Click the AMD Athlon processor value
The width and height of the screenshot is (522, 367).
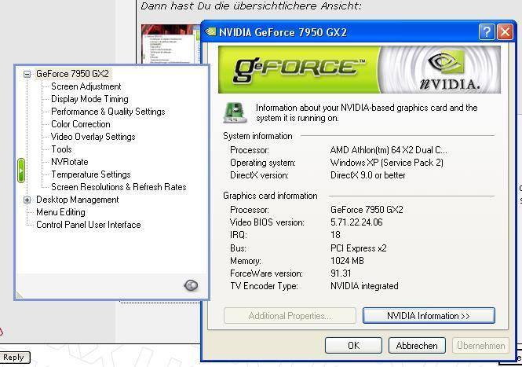click(x=389, y=150)
